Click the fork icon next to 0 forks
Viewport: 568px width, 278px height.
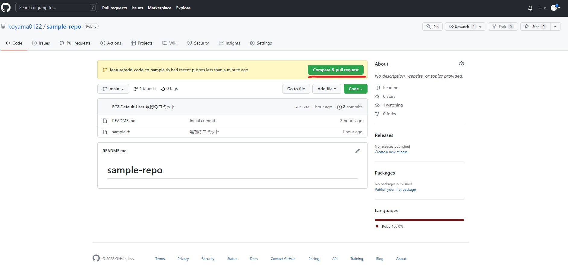coord(377,114)
